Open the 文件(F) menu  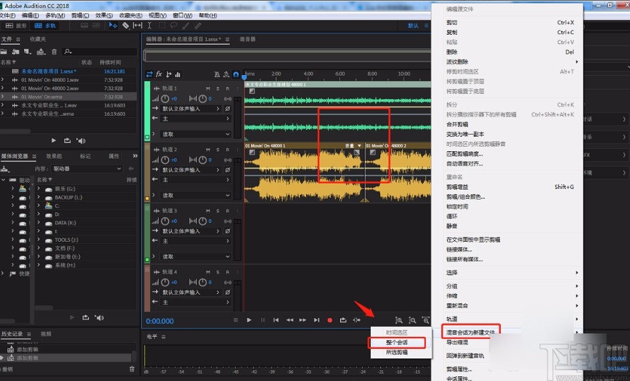click(7, 15)
